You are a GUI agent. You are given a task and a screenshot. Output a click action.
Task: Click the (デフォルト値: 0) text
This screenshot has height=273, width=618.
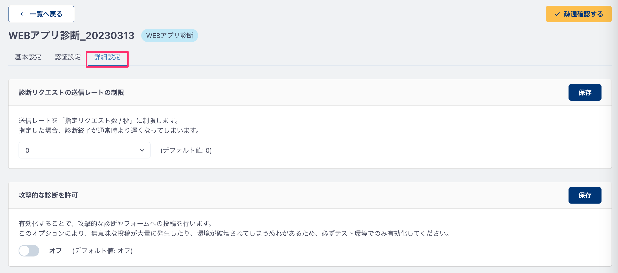tap(186, 150)
